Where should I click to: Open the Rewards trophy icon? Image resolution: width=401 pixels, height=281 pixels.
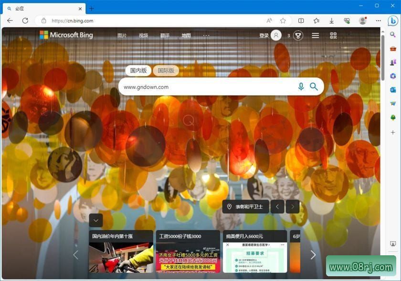click(298, 35)
